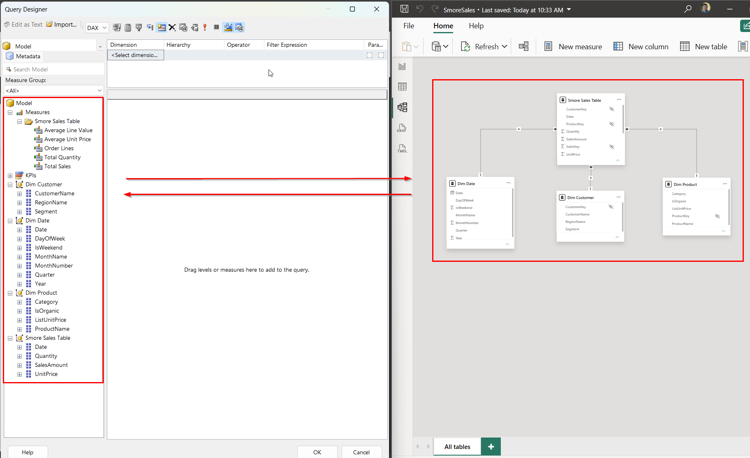Toggle hidden eye on SalesKey field
The height and width of the screenshot is (458, 750).
[612, 147]
